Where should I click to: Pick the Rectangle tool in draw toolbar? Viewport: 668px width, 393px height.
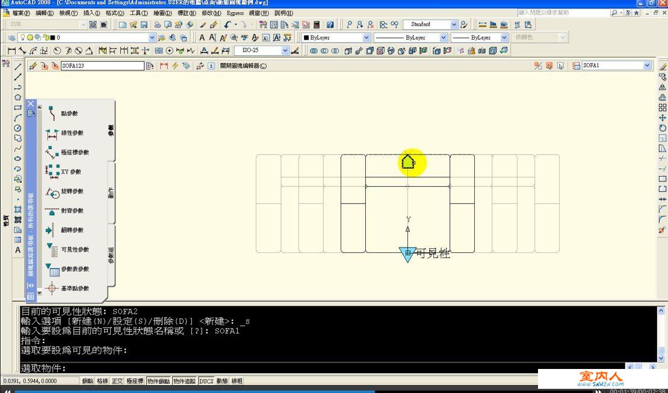(17, 108)
